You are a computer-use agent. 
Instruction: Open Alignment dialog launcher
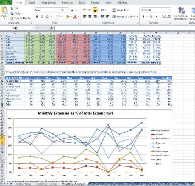click(x=138, y=23)
